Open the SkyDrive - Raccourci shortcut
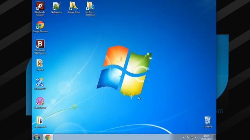This screenshot has width=250, height=140. tap(90, 9)
